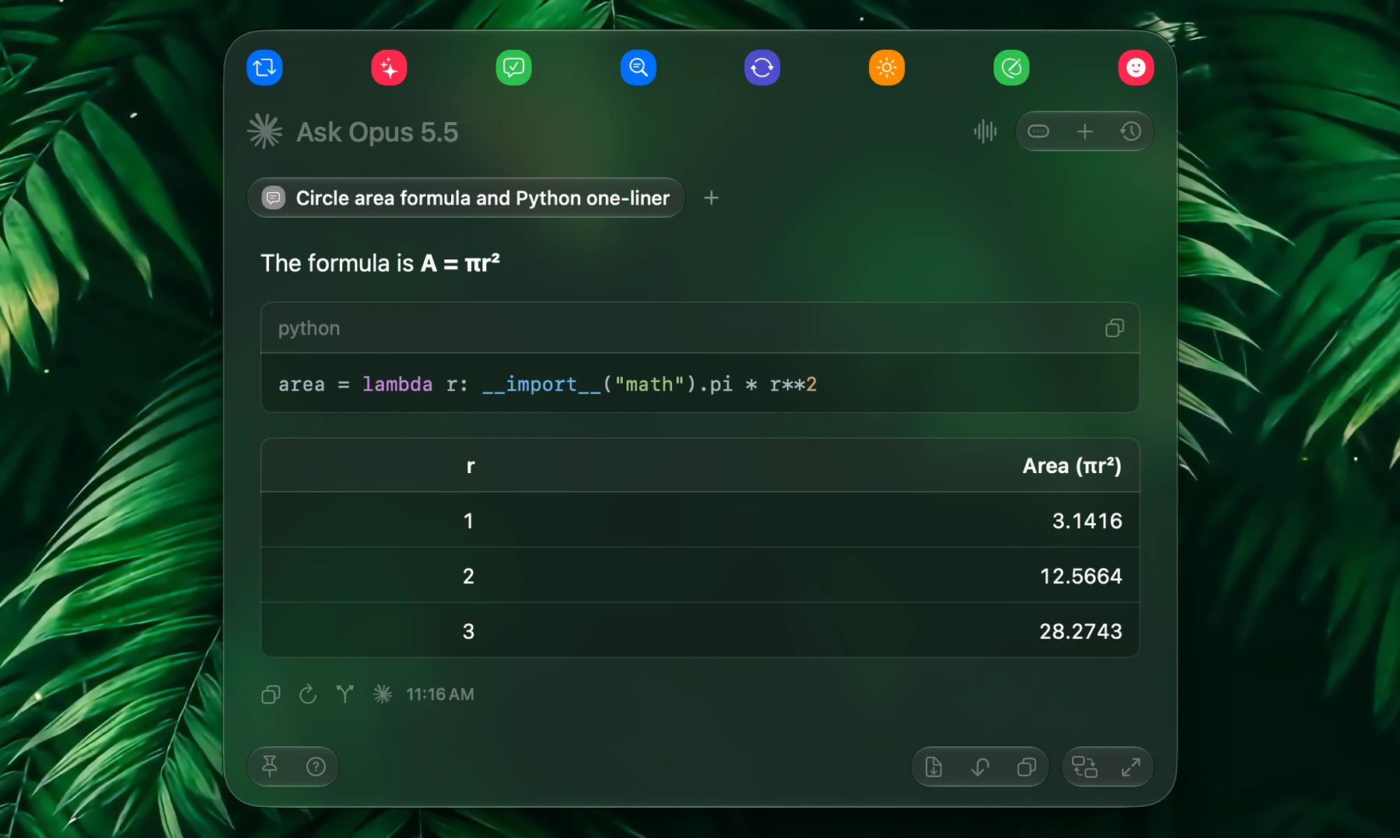Click the Ask Opus asterisk logo
The width and height of the screenshot is (1400, 838).
pyautogui.click(x=264, y=131)
